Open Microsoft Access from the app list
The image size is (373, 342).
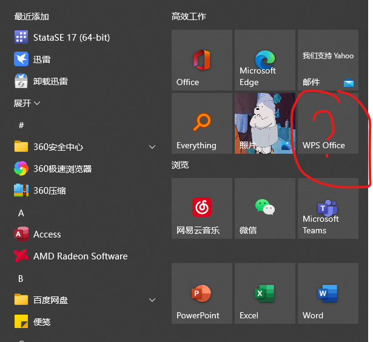pos(38,234)
